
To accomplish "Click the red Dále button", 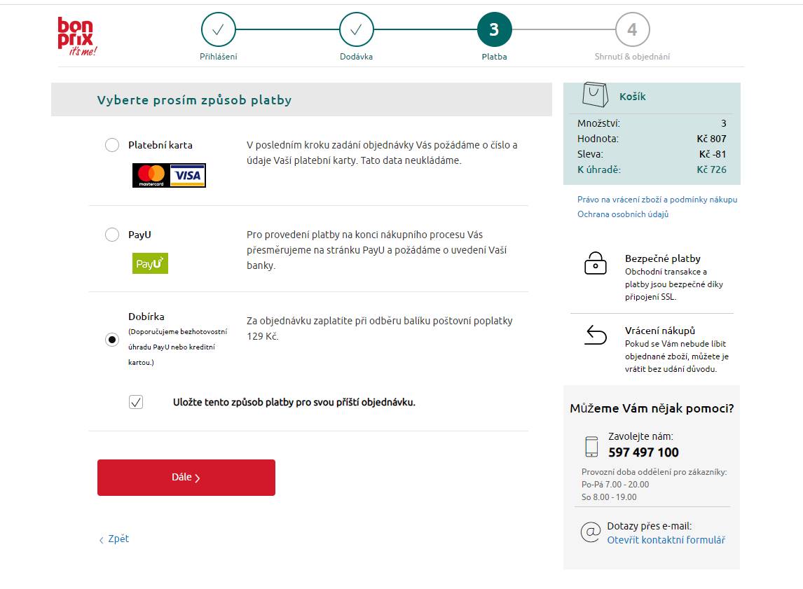I will point(186,478).
